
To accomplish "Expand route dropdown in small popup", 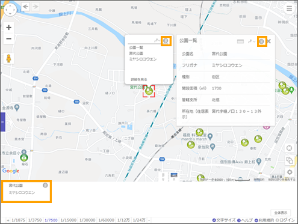I will click(x=157, y=41).
